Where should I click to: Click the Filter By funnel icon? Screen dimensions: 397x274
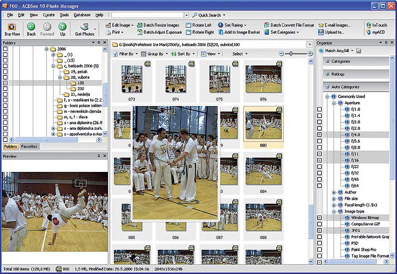pos(115,54)
